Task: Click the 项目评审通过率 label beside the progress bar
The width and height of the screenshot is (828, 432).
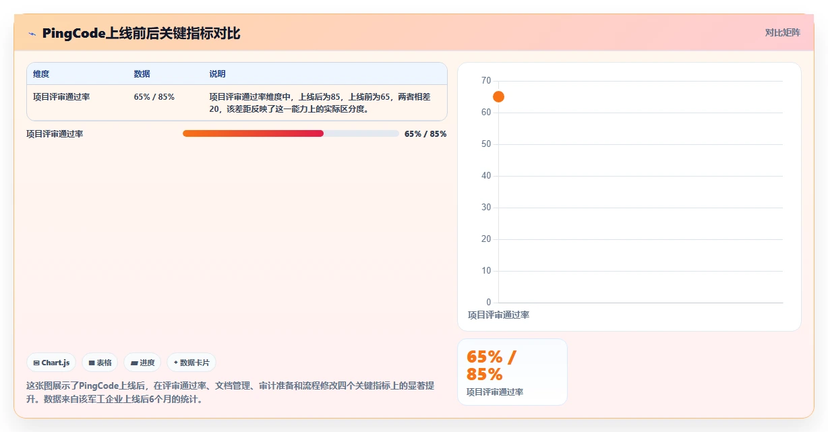Action: tap(55, 134)
